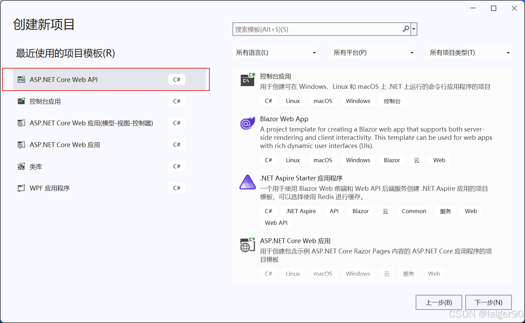Select ASP.NET Core Web 应用(模型-视图-控制器) template
Viewport: 525px width, 323px height.
pyautogui.click(x=109, y=123)
